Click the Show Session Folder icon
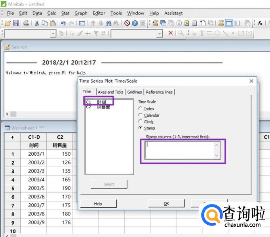 point(156,23)
